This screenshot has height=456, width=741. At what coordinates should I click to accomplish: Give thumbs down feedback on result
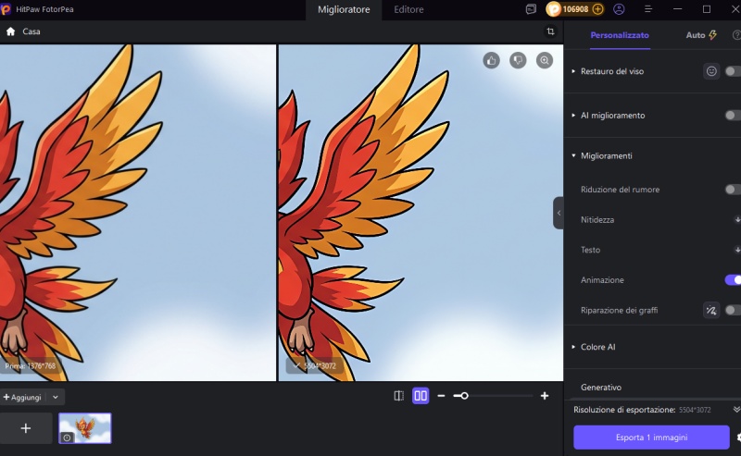[x=518, y=60]
